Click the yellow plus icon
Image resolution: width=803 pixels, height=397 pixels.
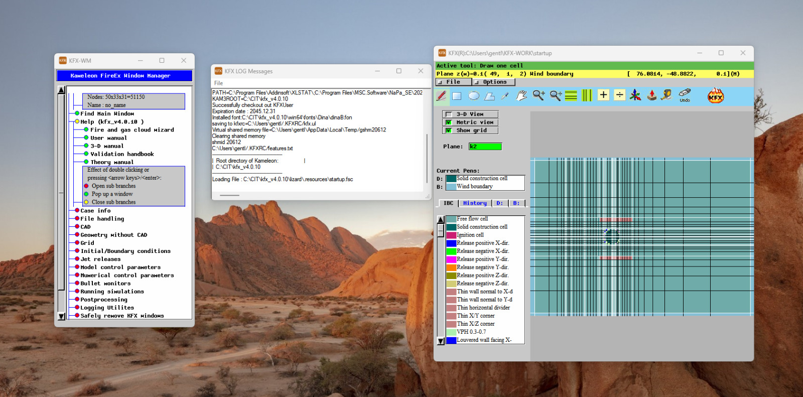tap(603, 95)
